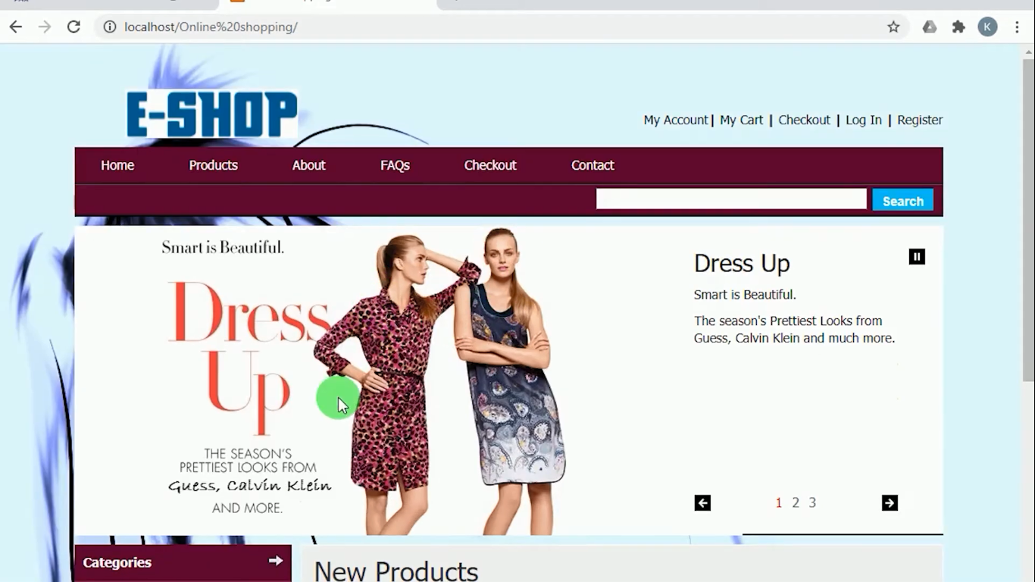View My Cart link

(x=741, y=120)
